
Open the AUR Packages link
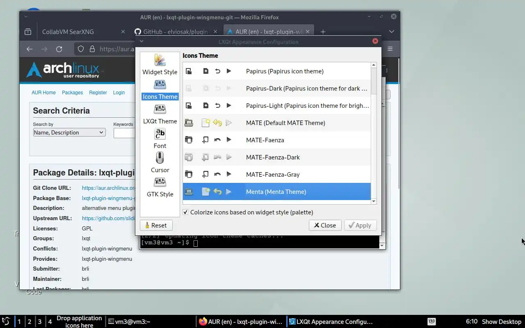[x=72, y=92]
